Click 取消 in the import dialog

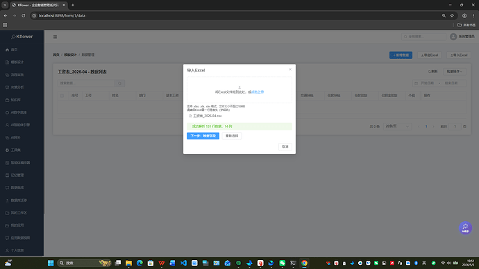pyautogui.click(x=285, y=147)
